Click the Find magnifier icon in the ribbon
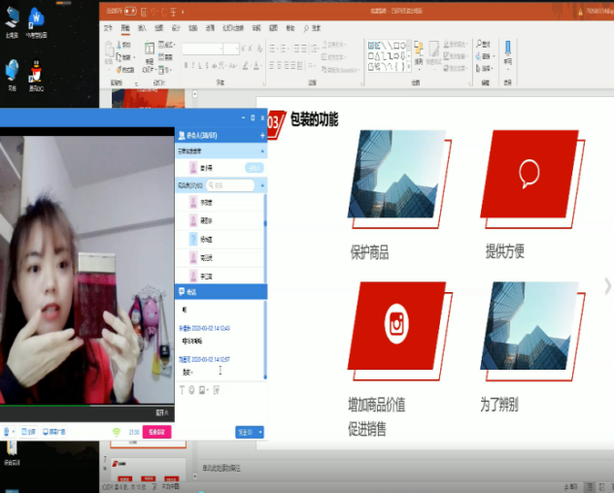Image resolution: width=614 pixels, height=493 pixels. click(x=479, y=45)
